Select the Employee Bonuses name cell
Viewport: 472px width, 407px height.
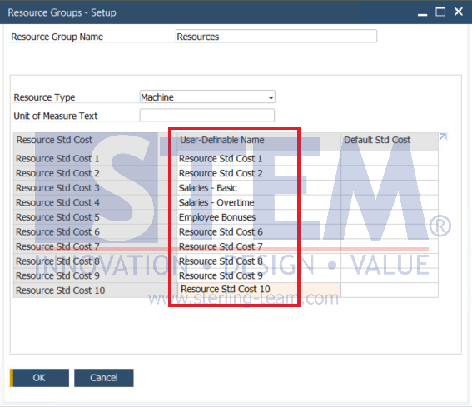tap(259, 217)
